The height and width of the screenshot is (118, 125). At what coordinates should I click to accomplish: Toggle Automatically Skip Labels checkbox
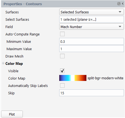pyautogui.click(x=62, y=85)
